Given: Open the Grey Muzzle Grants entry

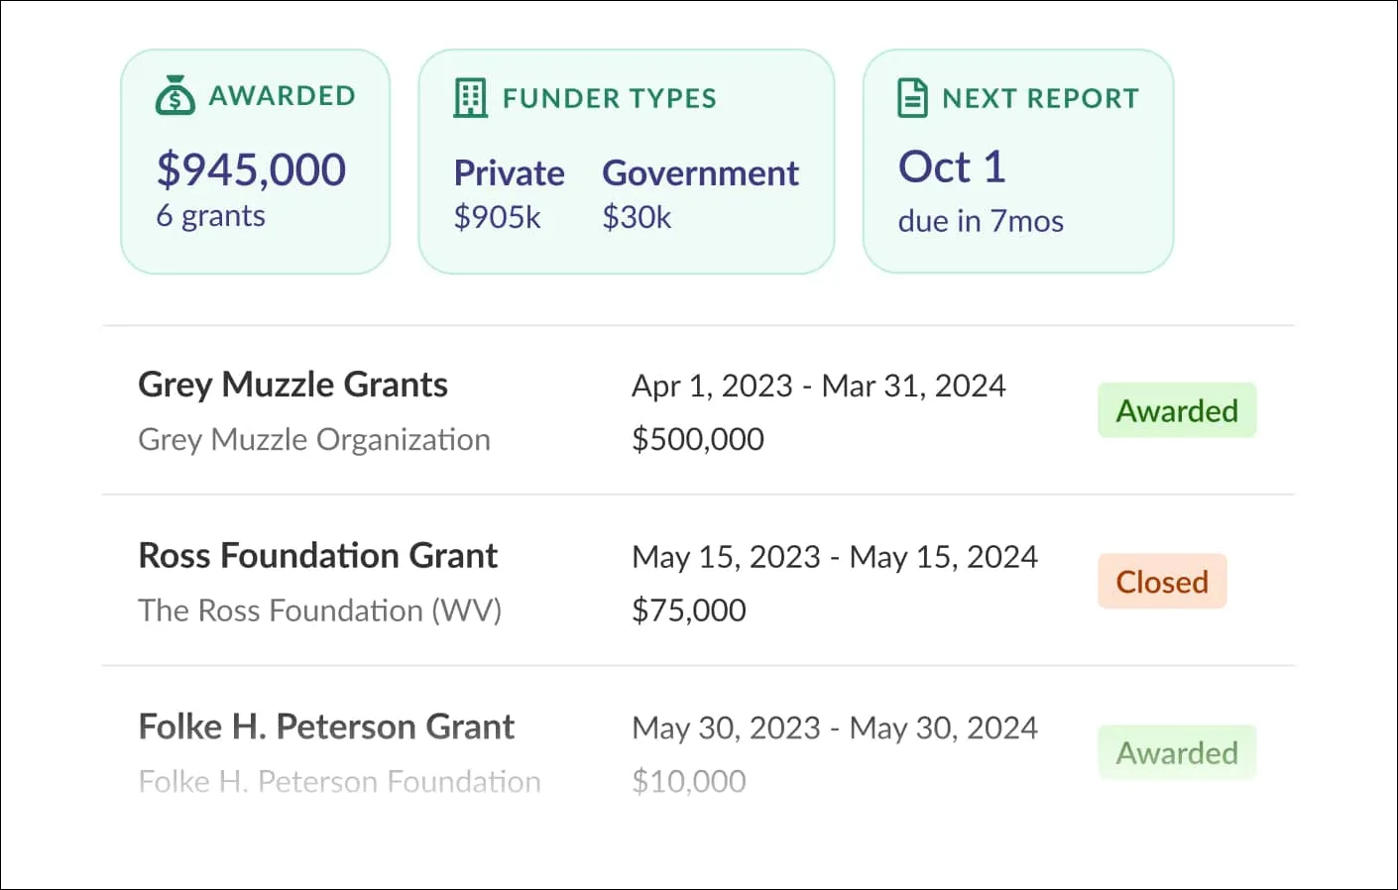Looking at the screenshot, I should (292, 385).
